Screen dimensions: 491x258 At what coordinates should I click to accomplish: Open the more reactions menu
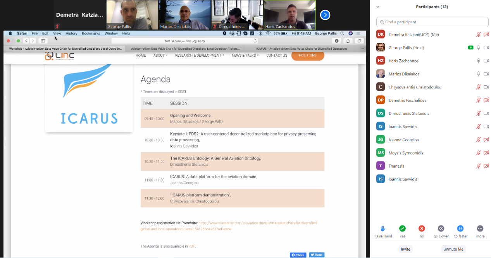click(x=480, y=229)
